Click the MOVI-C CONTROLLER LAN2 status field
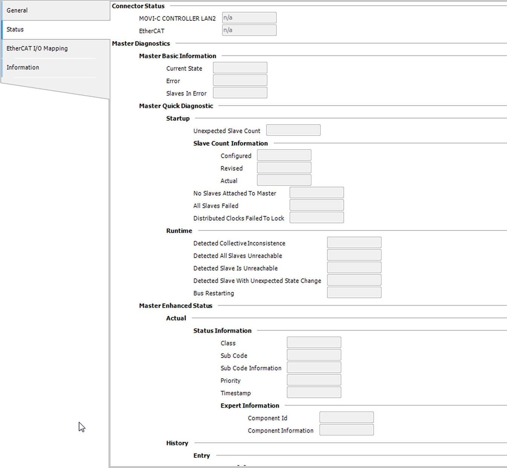 pyautogui.click(x=249, y=18)
